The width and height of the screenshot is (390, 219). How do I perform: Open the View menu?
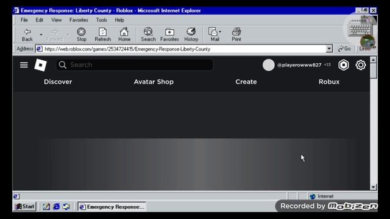(57, 20)
